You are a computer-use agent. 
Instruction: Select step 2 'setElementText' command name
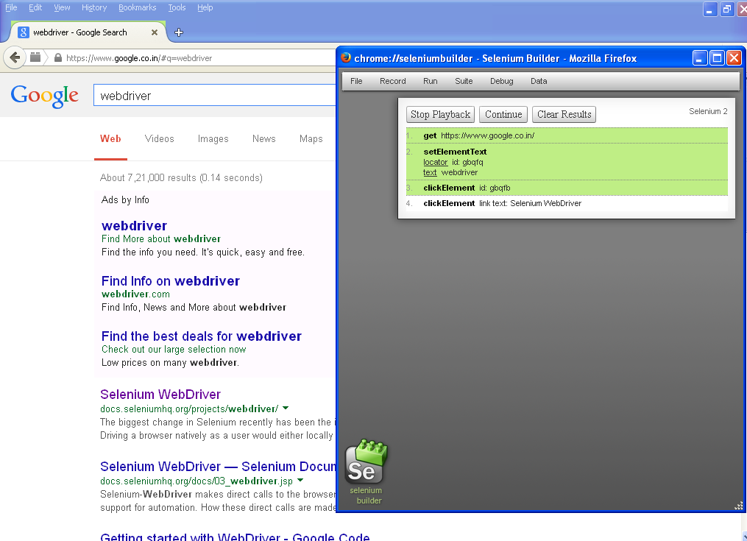point(455,152)
